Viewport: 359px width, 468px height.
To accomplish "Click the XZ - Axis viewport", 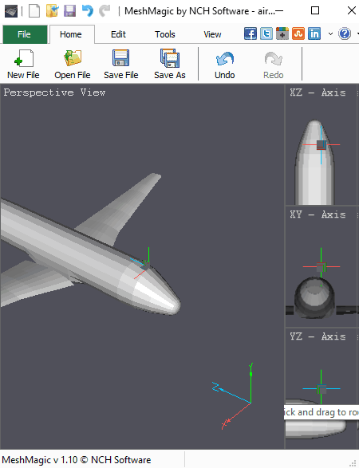I will click(322, 145).
